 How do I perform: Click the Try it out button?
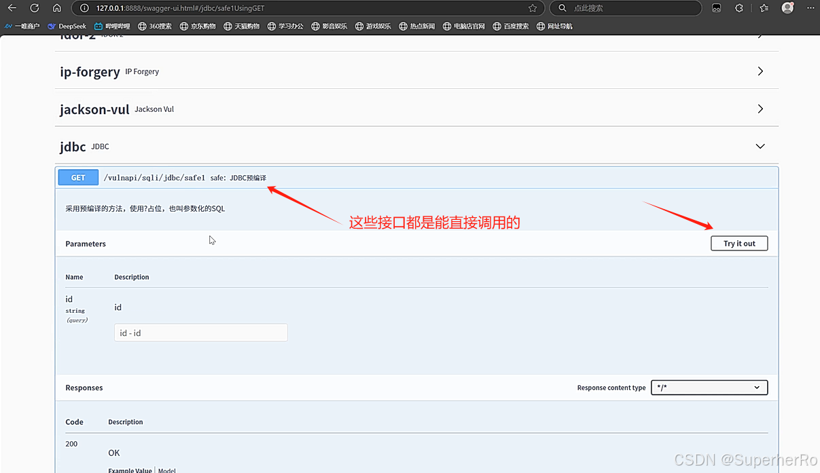tap(739, 243)
